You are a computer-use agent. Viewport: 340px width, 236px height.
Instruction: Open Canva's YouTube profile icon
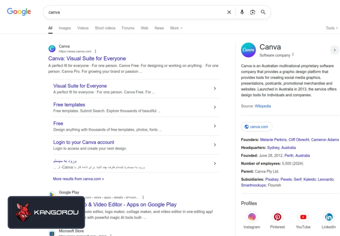pyautogui.click(x=303, y=217)
